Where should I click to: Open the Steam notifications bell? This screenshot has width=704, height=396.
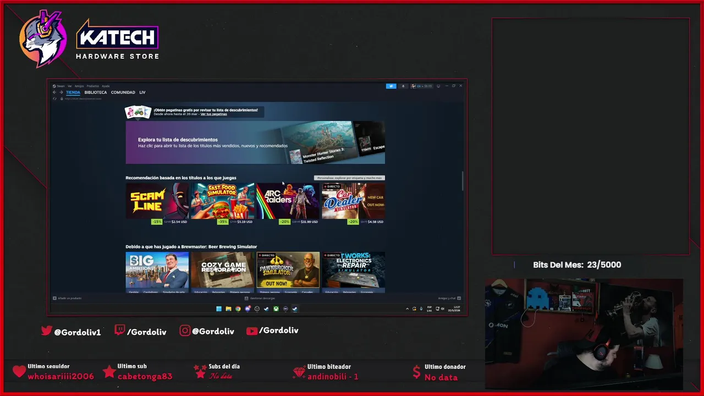403,86
